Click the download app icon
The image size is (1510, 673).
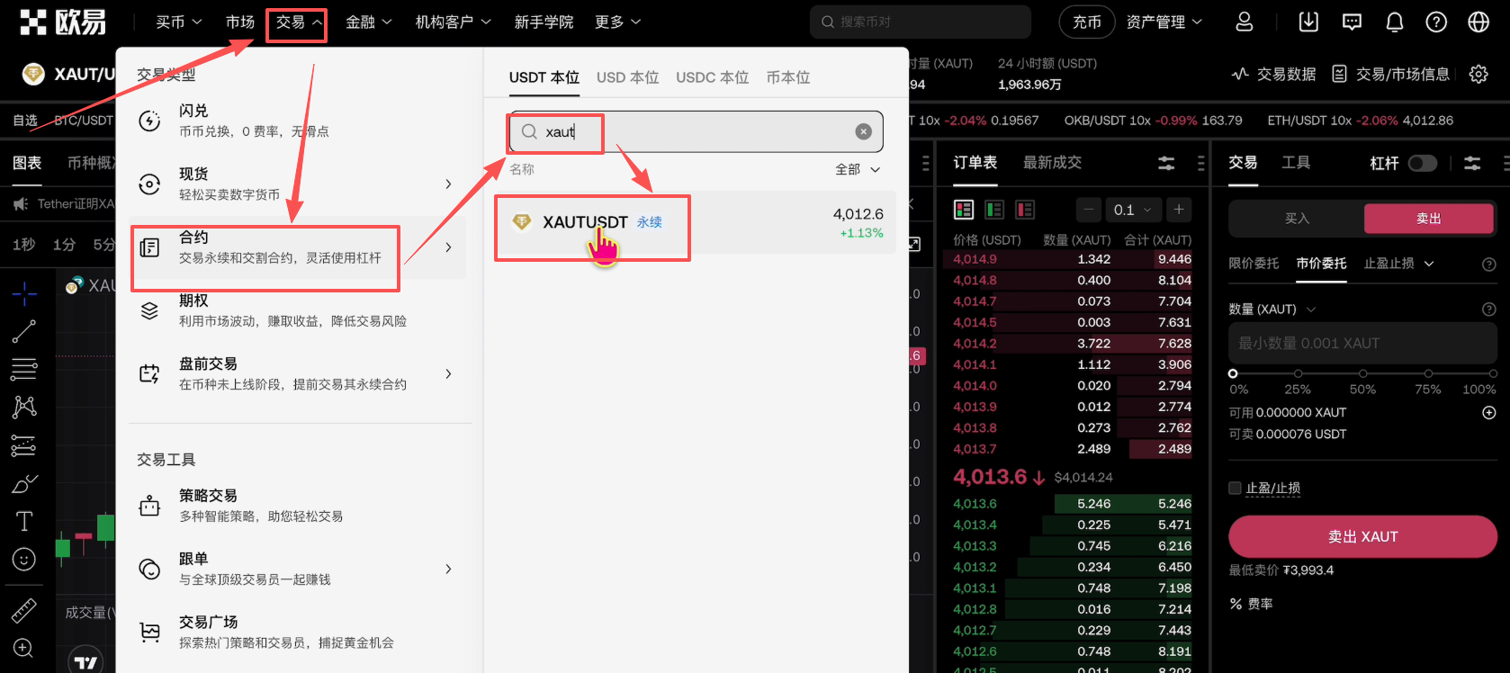(1308, 22)
